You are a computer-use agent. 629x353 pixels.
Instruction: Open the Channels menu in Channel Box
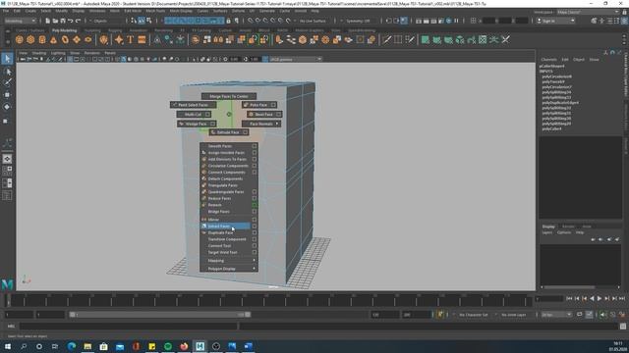pyautogui.click(x=548, y=59)
